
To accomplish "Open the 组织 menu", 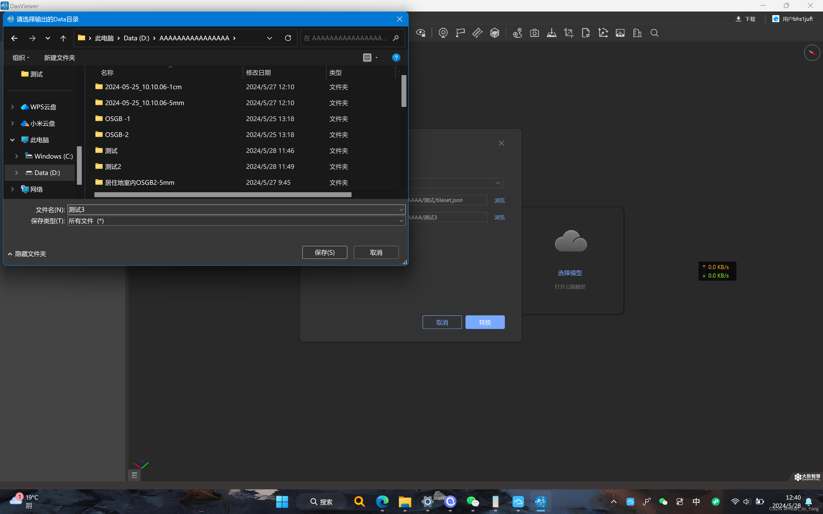I will tap(21, 58).
